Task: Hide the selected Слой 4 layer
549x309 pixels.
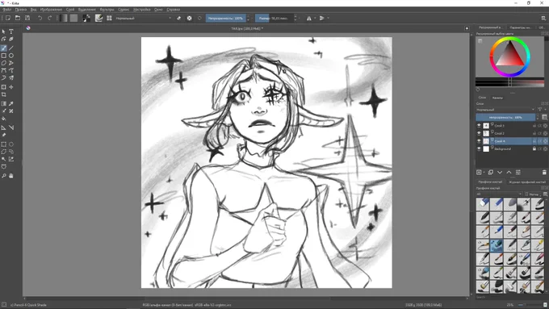Action: tap(479, 141)
